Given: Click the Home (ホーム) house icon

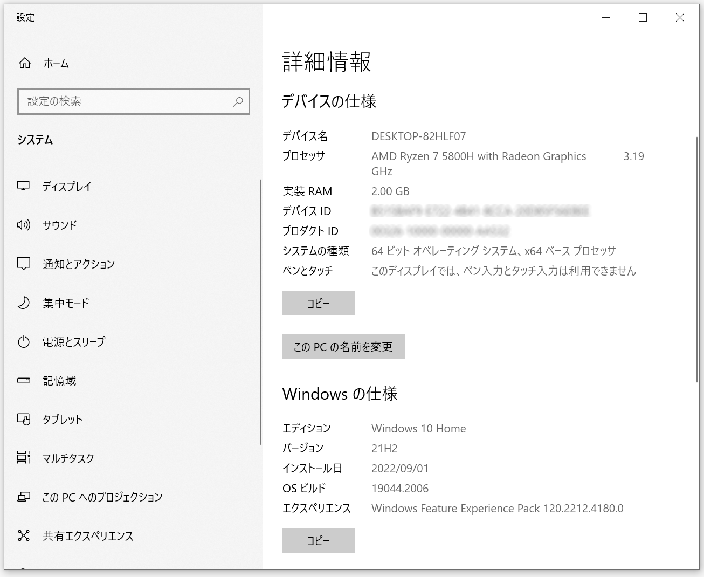Looking at the screenshot, I should [x=25, y=63].
